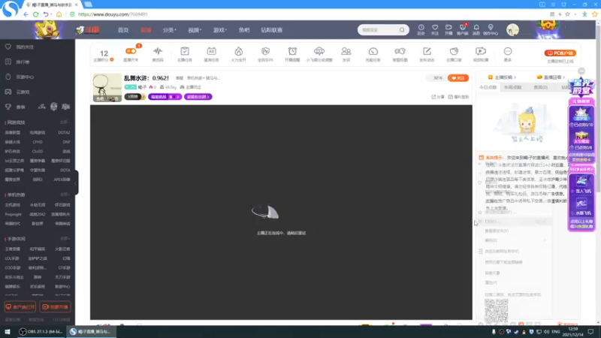Viewport: 601px width, 338px height.
Task: Expand 全部 next to 网游竞技
Action: (x=65, y=122)
